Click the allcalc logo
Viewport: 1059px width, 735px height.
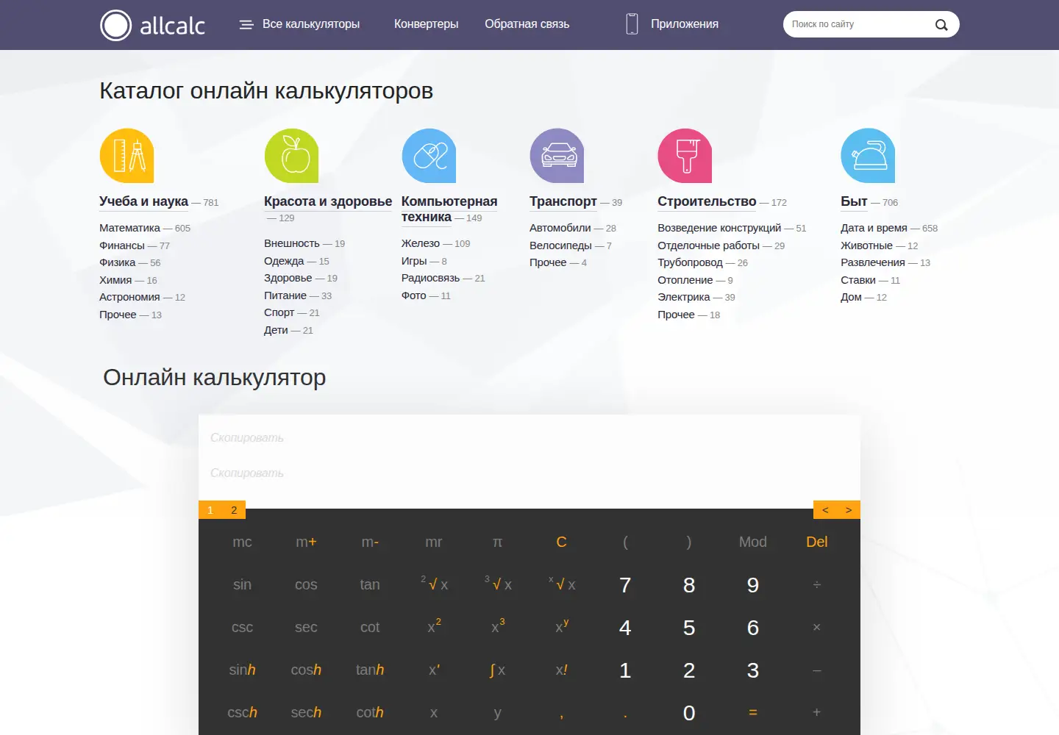coord(152,25)
